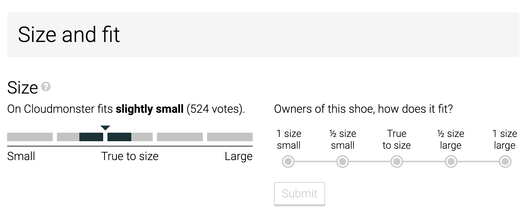Click the Submit button
Image resolution: width=528 pixels, height=217 pixels.
(299, 194)
